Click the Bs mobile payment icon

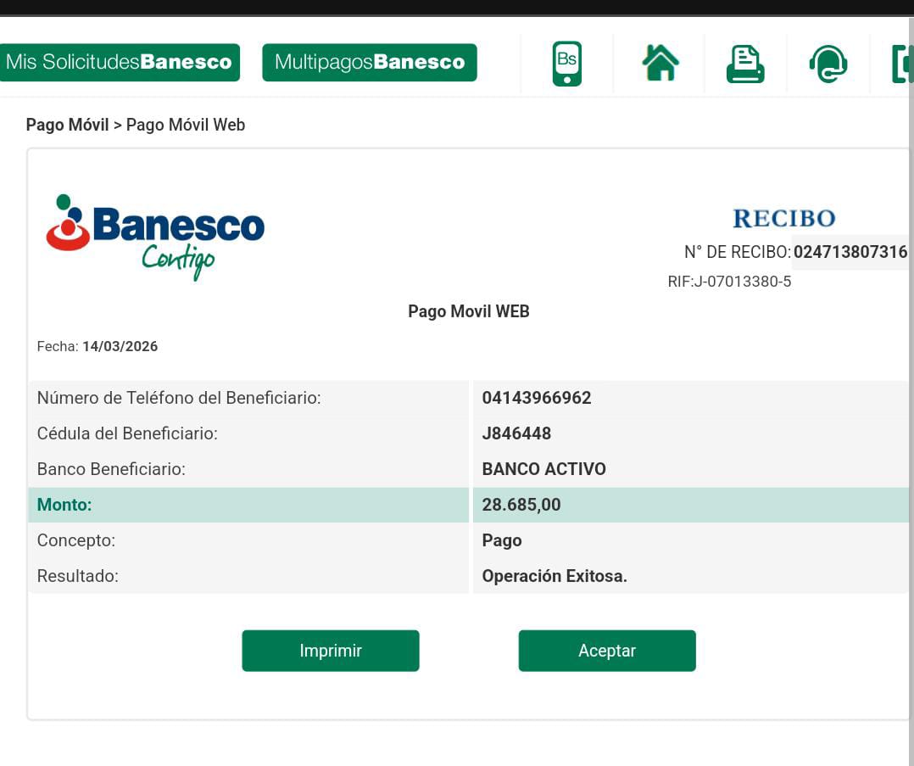tap(567, 64)
